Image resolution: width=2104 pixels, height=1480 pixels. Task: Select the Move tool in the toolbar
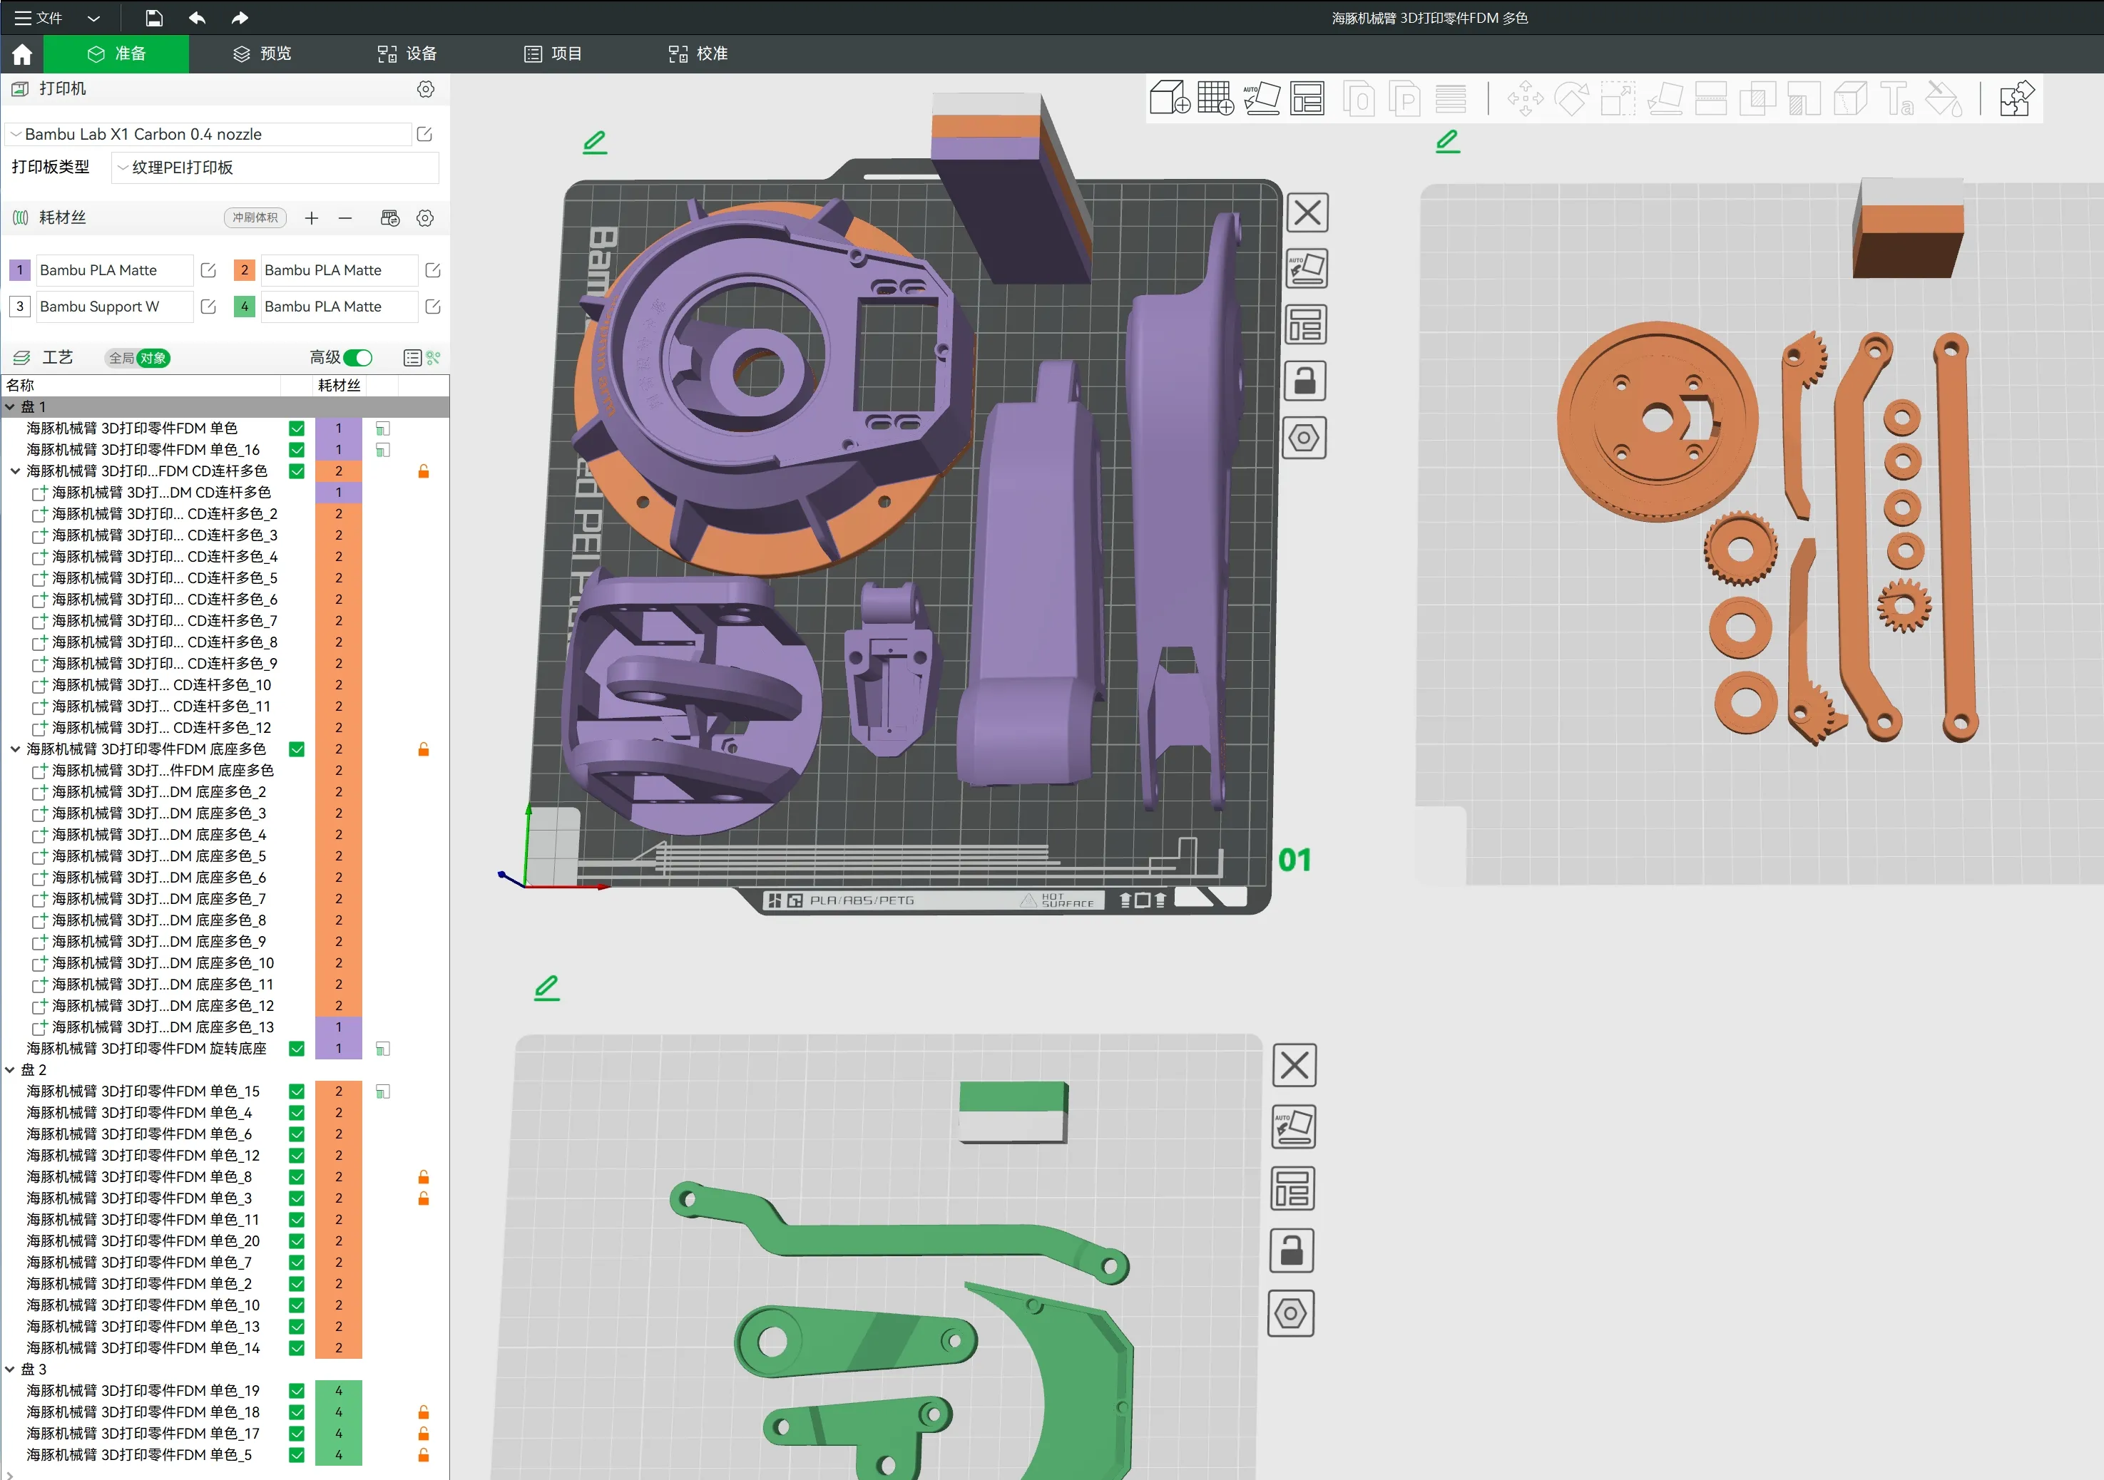[1524, 98]
